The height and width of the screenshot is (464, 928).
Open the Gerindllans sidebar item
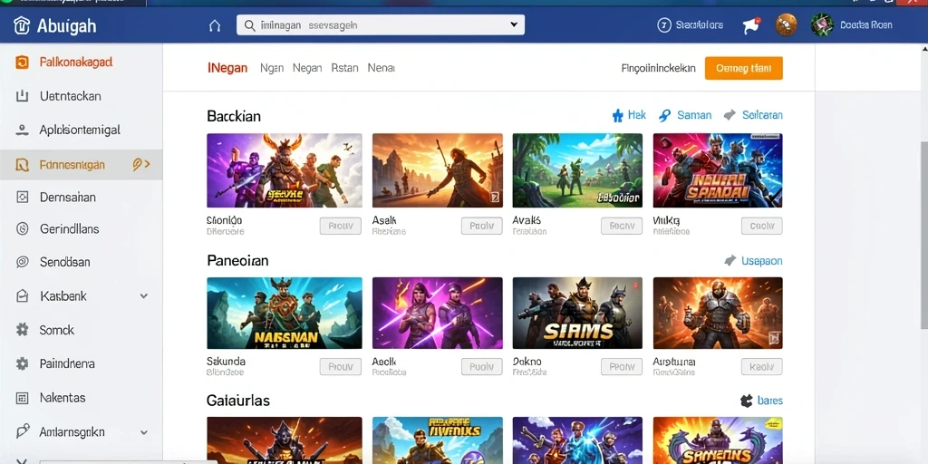coord(81,228)
